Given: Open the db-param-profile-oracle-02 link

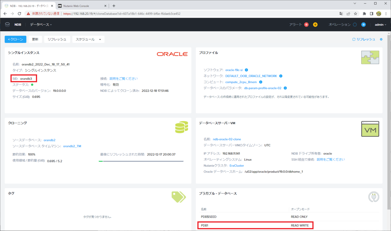Looking at the screenshot, I should pyautogui.click(x=263, y=88).
